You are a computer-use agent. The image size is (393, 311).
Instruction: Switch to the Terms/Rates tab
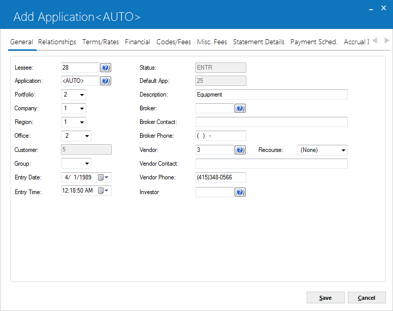tap(101, 42)
